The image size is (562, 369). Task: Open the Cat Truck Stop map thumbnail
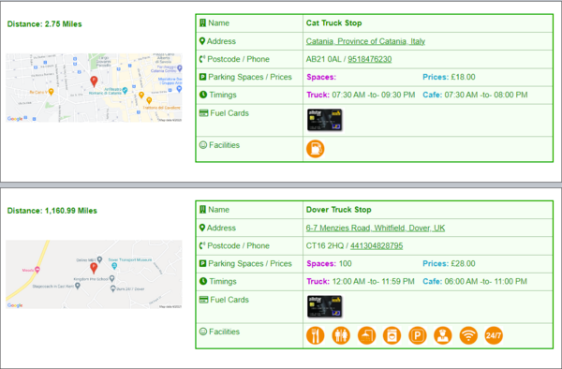click(94, 88)
